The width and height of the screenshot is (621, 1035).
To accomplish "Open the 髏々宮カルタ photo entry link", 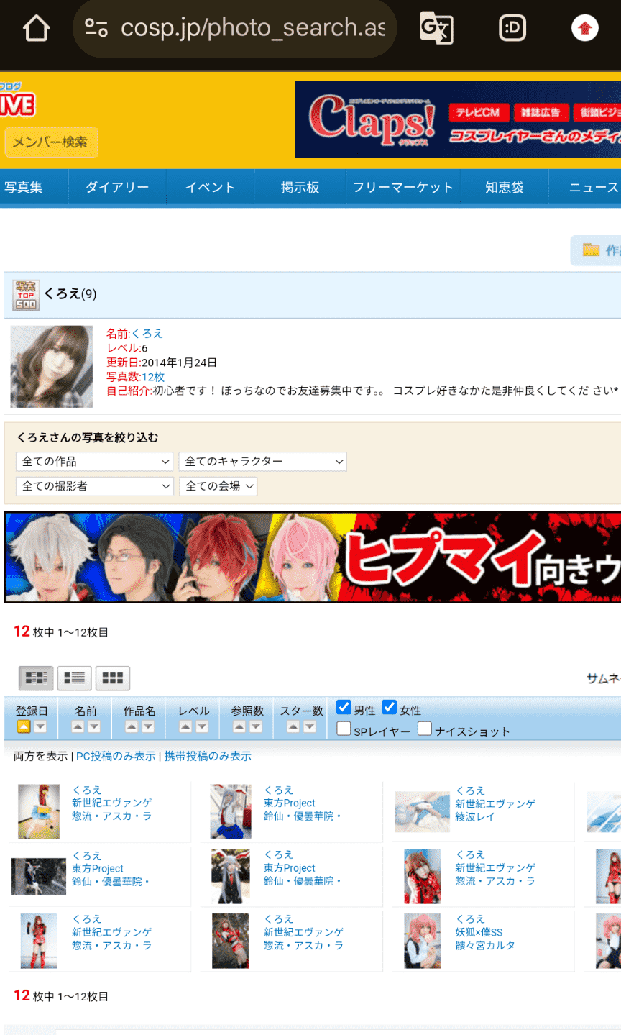I will coord(485,946).
